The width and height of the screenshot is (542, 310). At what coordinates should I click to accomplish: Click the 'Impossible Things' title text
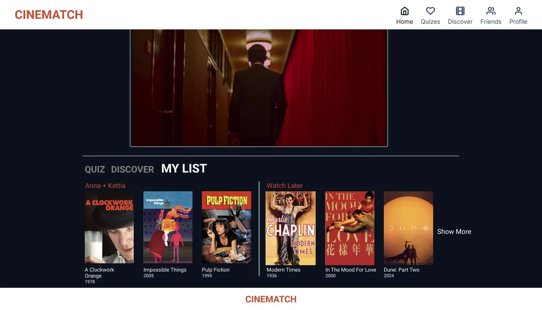(x=165, y=270)
